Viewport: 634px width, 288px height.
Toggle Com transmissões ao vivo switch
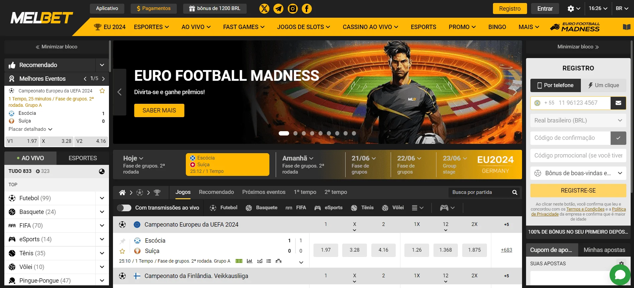(124, 208)
